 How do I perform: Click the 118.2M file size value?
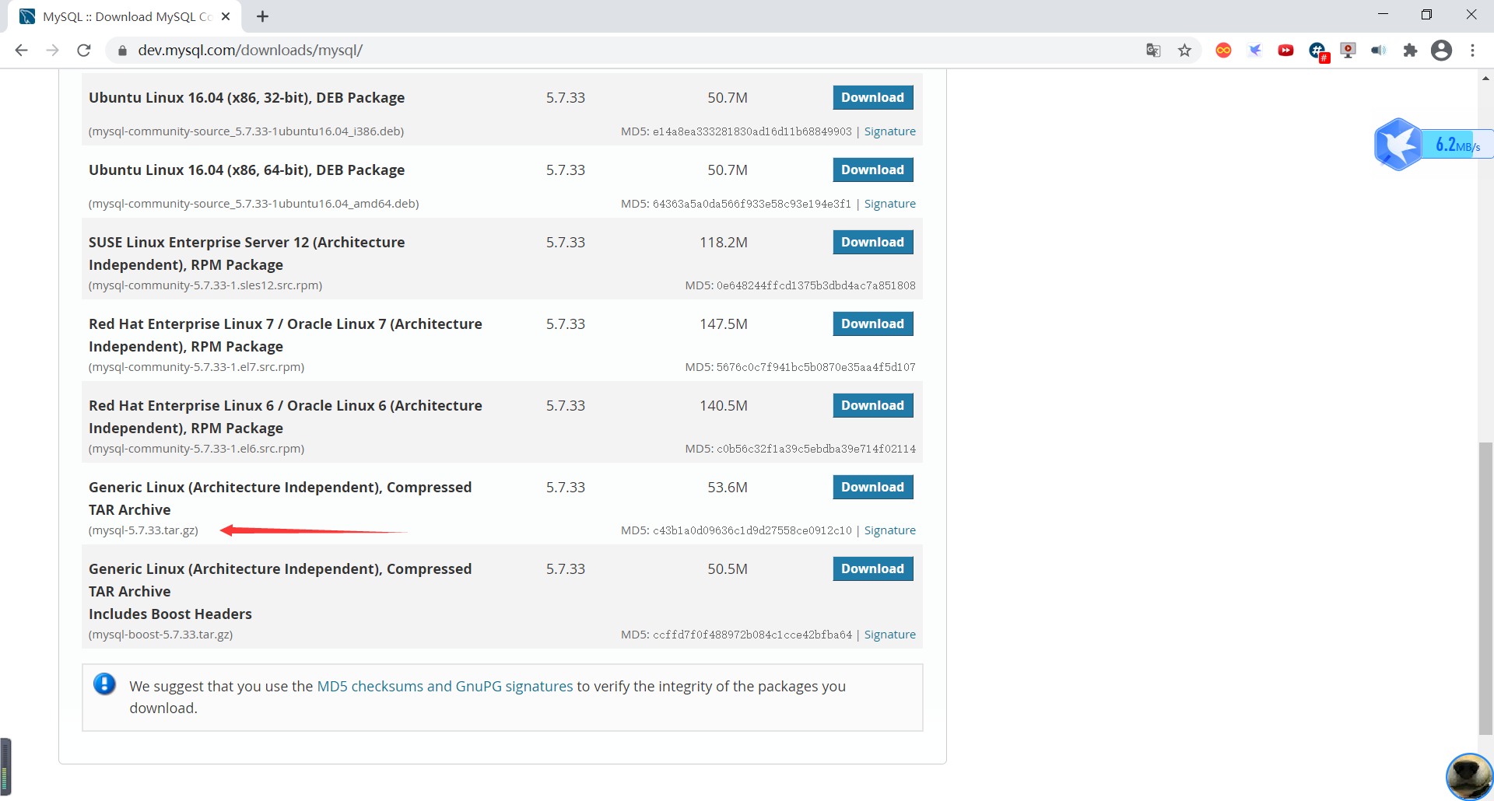pos(724,242)
